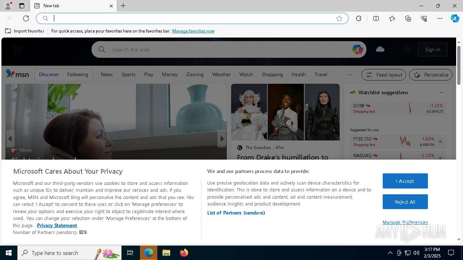Open the Windows Start menu
This screenshot has width=463, height=260.
[x=9, y=253]
